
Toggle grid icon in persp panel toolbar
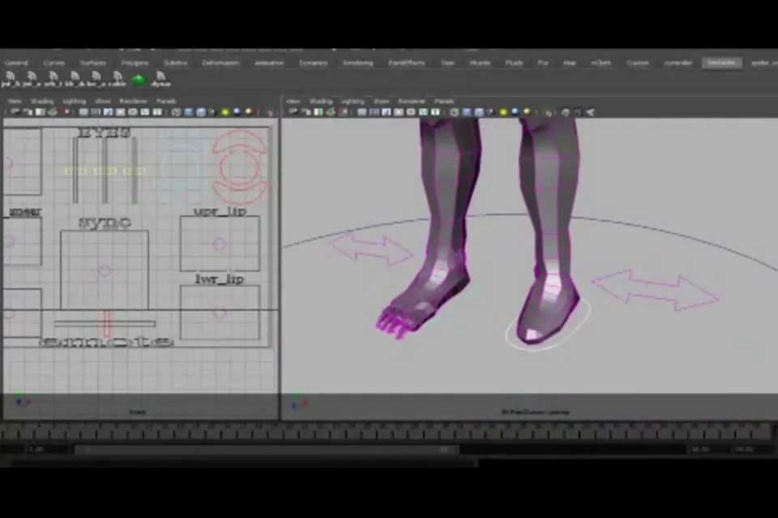click(361, 113)
